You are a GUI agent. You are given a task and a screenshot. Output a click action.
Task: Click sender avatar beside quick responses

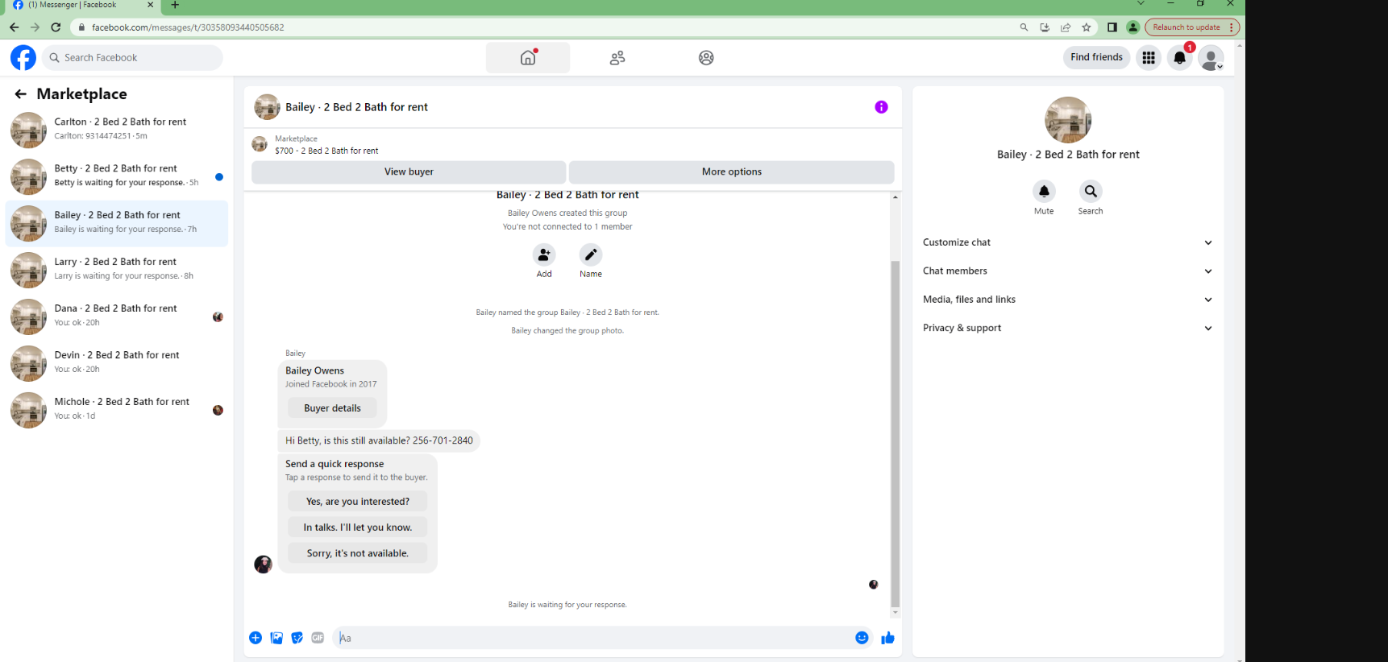263,564
